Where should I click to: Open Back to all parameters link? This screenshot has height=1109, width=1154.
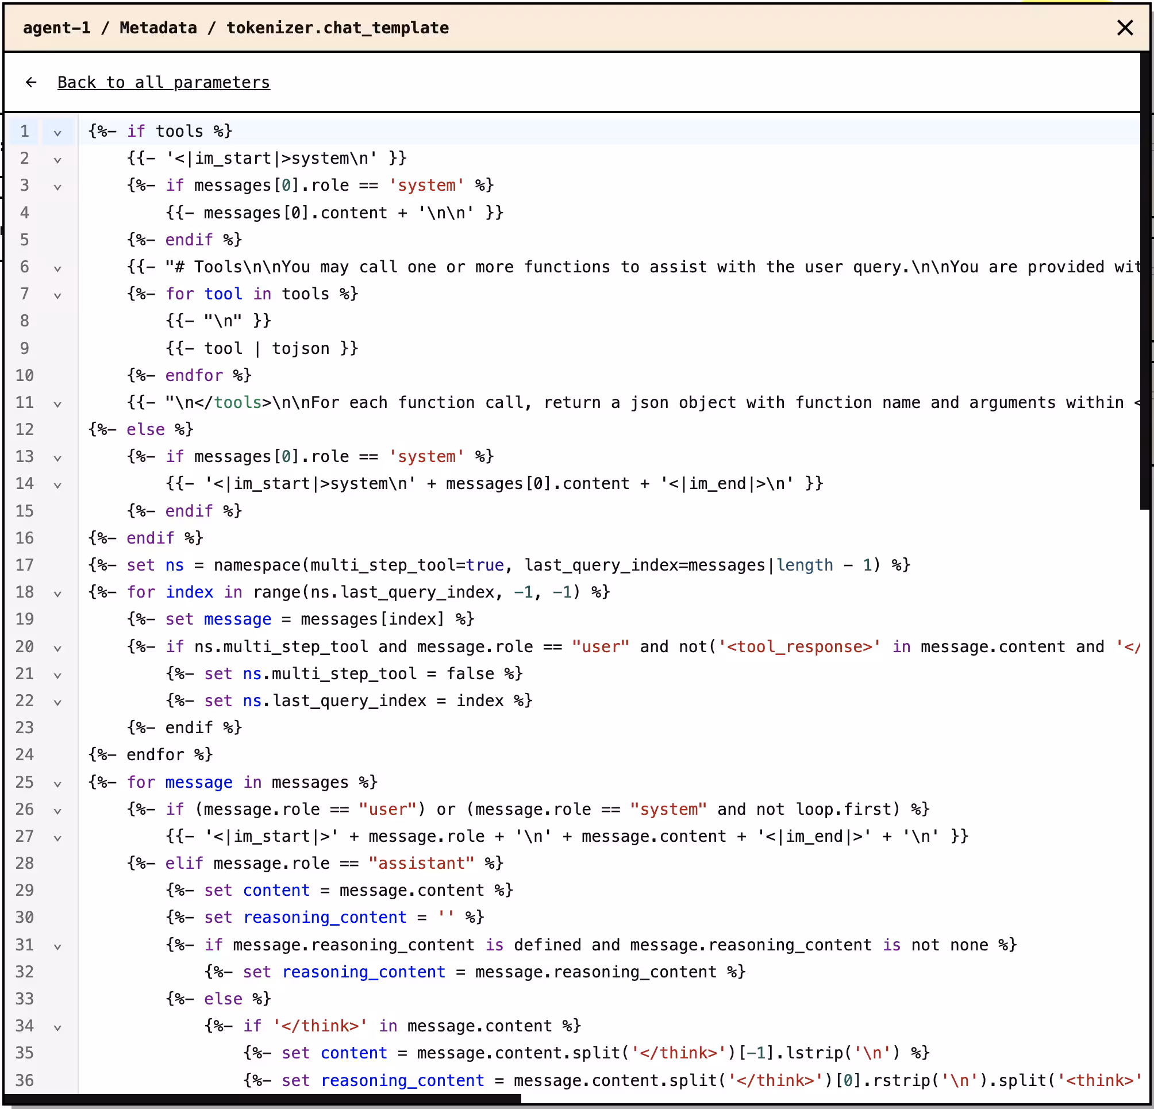(x=164, y=82)
